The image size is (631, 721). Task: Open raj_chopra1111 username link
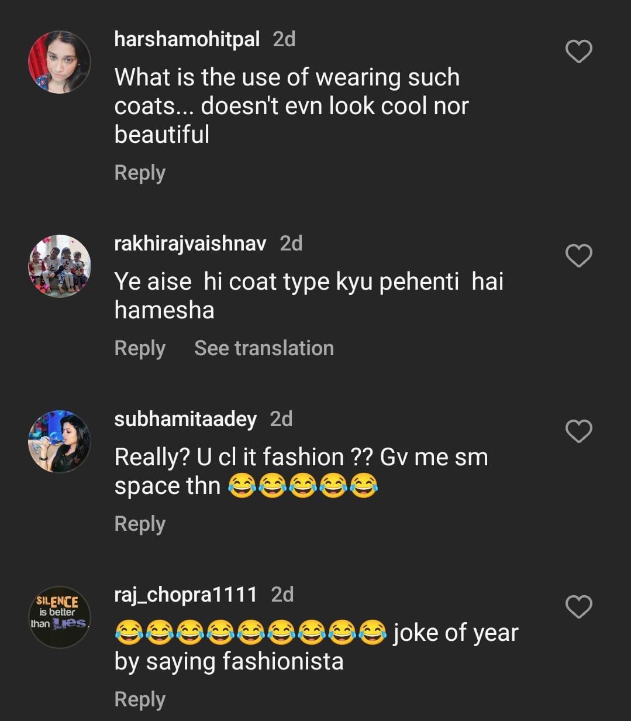pyautogui.click(x=185, y=595)
